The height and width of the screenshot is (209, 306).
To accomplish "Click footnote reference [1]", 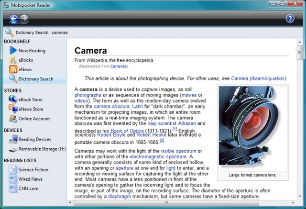I will point(175,129).
